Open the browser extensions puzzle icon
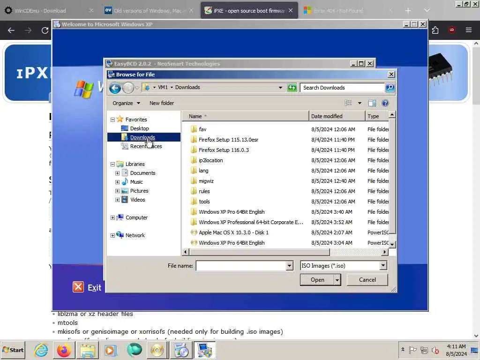This screenshot has height=360, width=480. (435, 30)
